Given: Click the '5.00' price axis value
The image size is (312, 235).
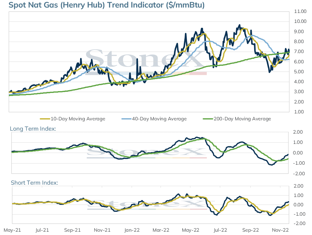Looking at the screenshot, I should 299,71.
